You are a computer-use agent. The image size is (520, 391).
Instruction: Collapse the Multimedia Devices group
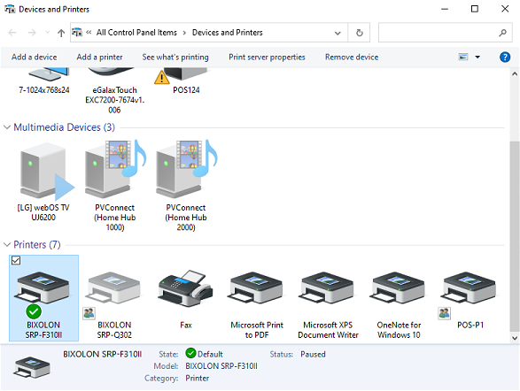pyautogui.click(x=7, y=127)
